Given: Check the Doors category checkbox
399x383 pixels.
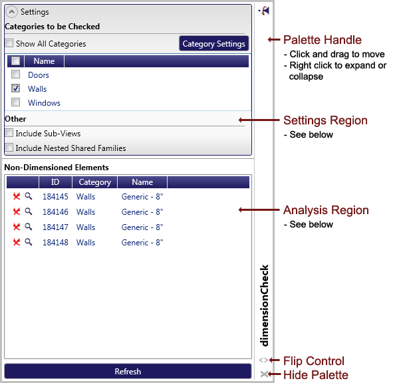Looking at the screenshot, I should click(15, 75).
